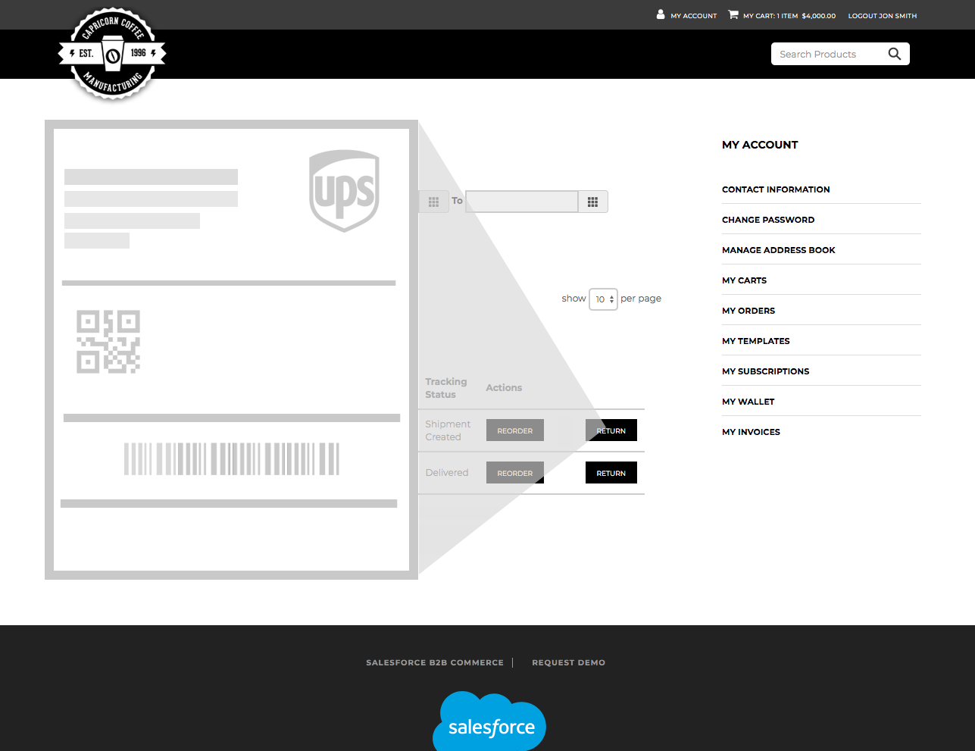Open Contact Information in My Account menu

click(776, 189)
